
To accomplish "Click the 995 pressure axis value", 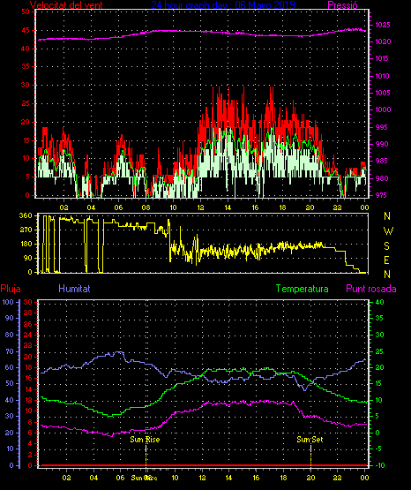I will click(381, 127).
